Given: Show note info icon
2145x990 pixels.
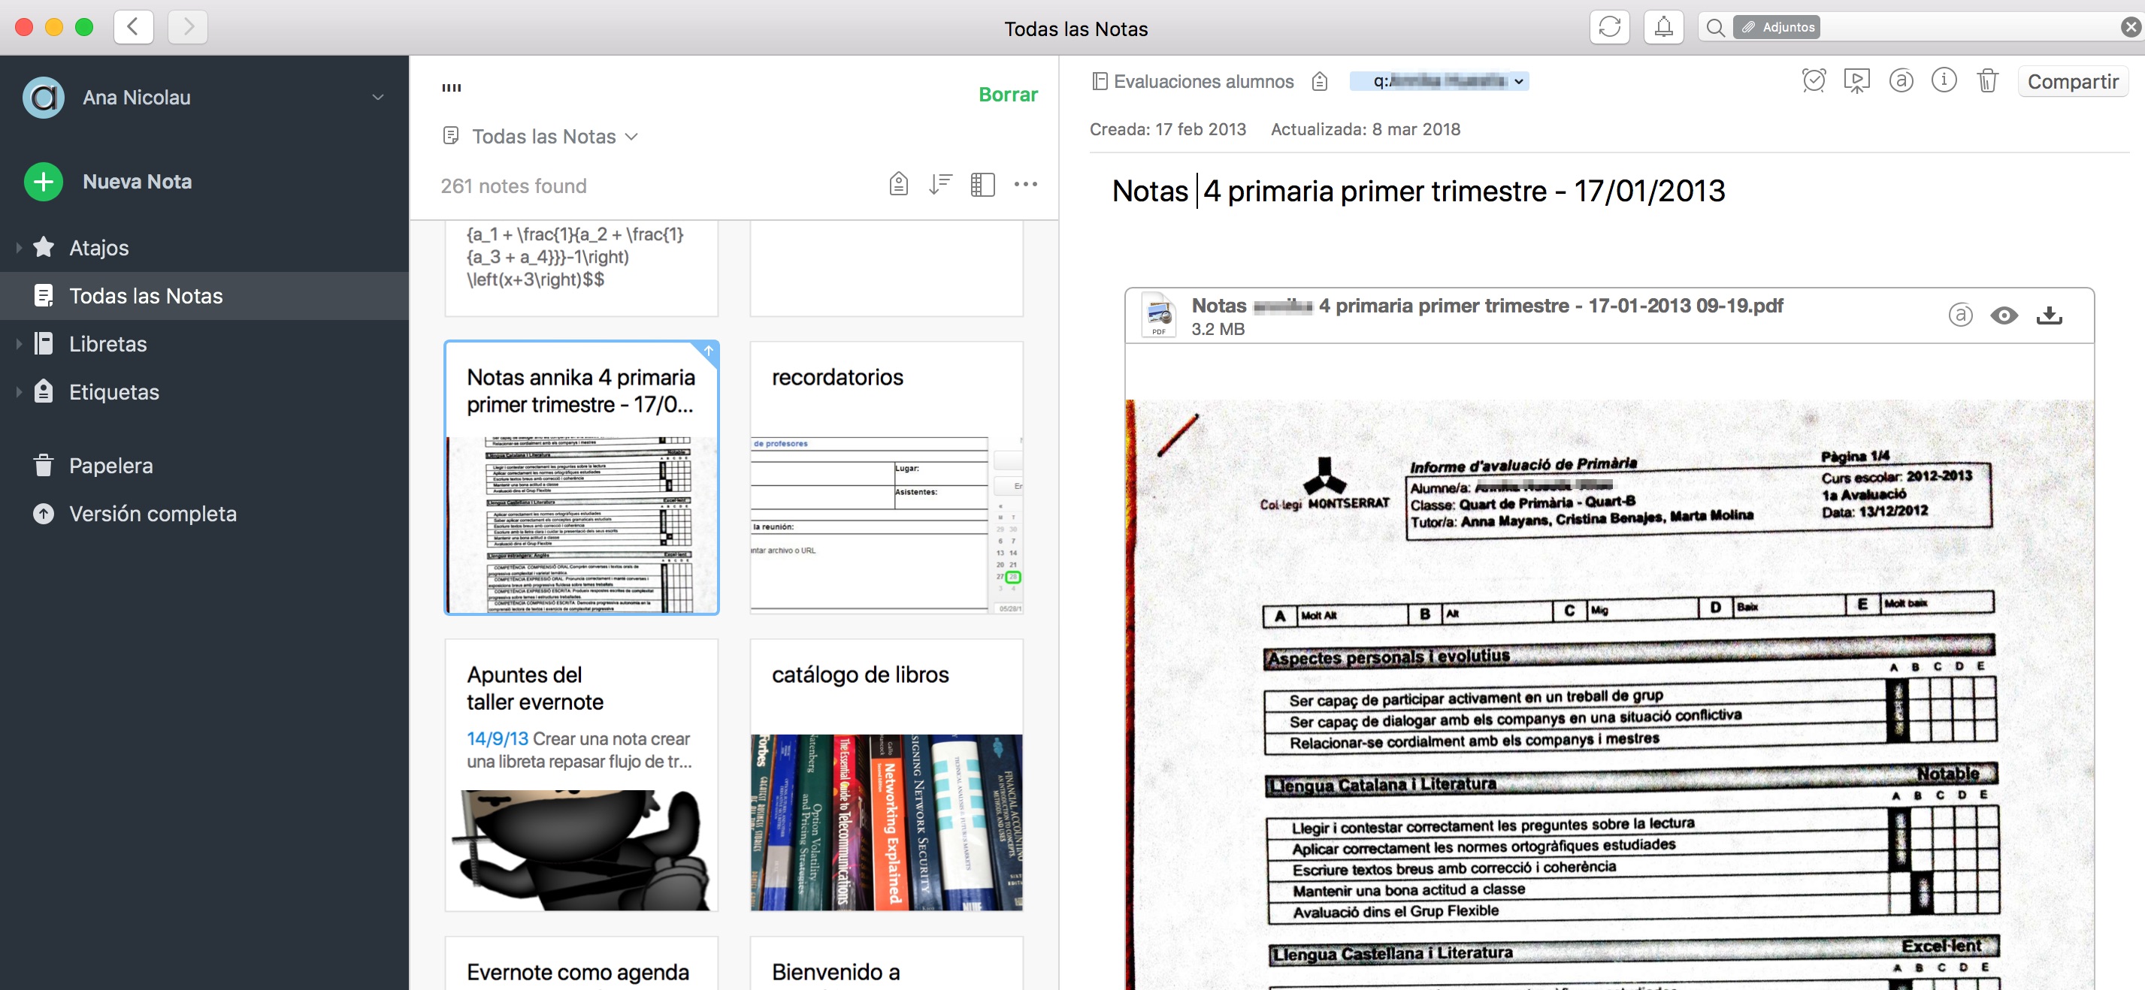Looking at the screenshot, I should tap(1944, 80).
